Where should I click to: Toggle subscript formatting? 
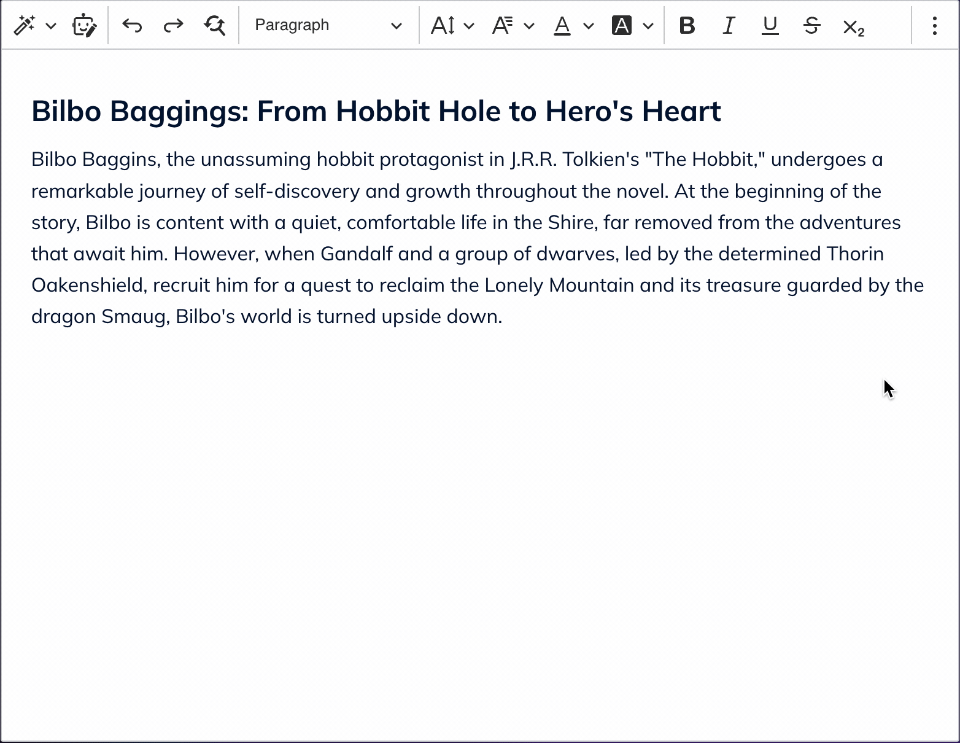click(853, 27)
